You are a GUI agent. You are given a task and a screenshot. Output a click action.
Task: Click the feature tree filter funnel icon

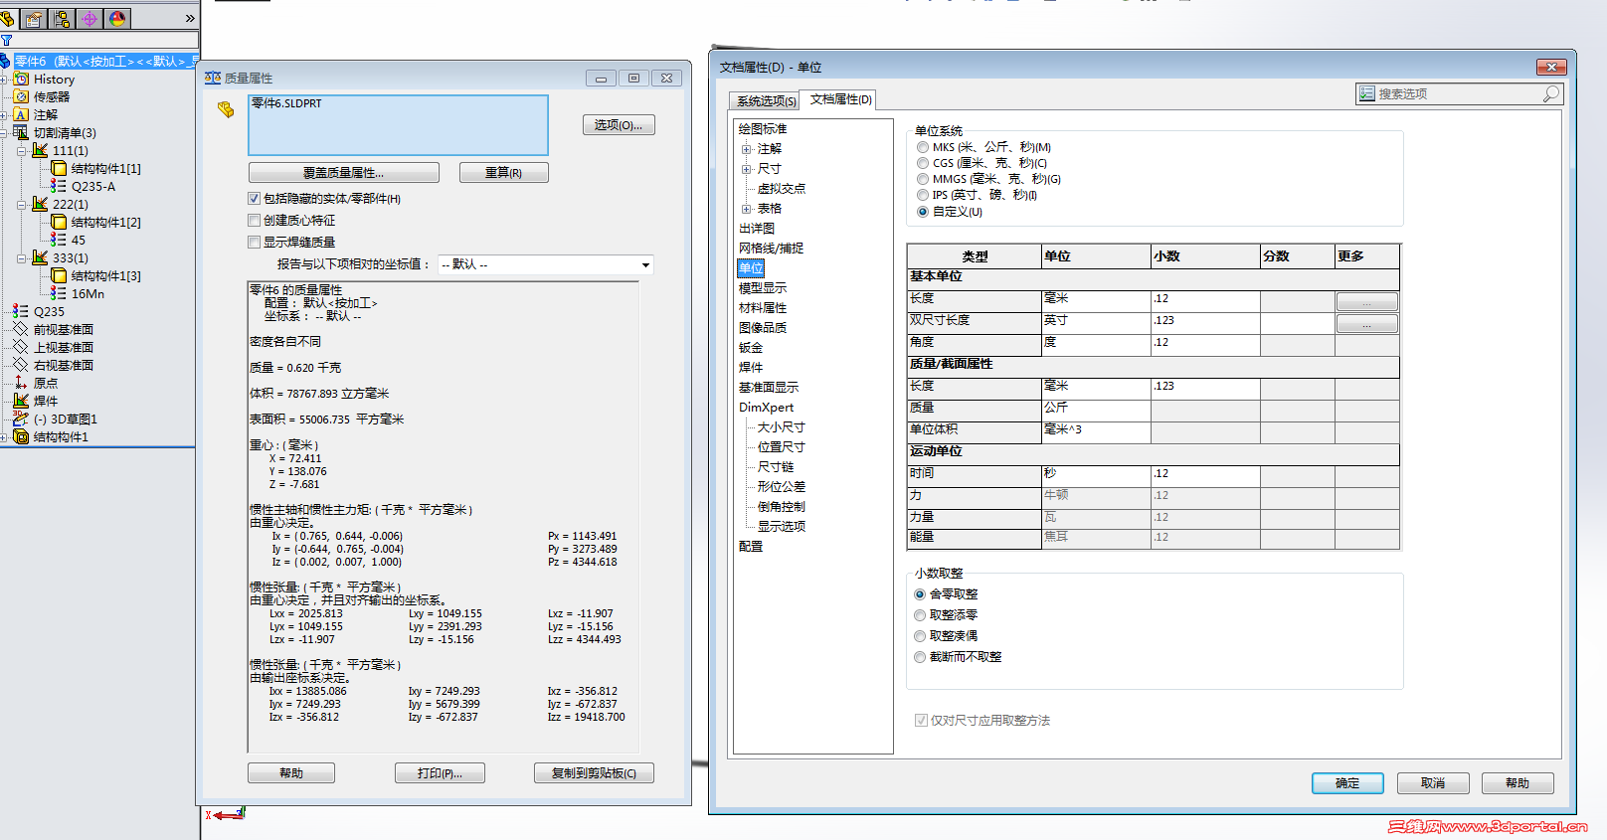6,41
